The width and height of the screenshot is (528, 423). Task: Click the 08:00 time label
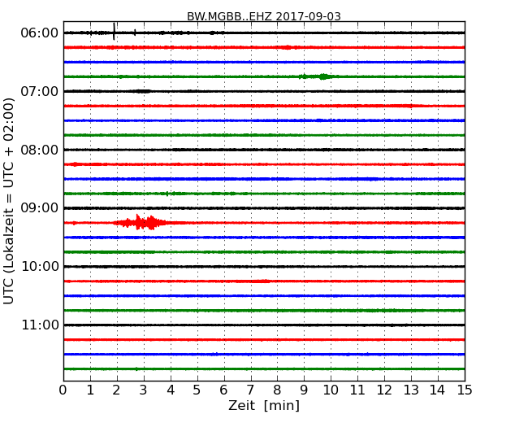pyautogui.click(x=40, y=150)
